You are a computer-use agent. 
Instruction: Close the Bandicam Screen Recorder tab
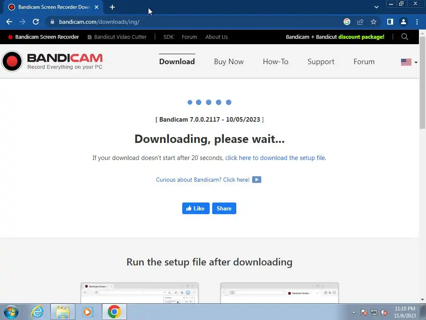point(97,7)
